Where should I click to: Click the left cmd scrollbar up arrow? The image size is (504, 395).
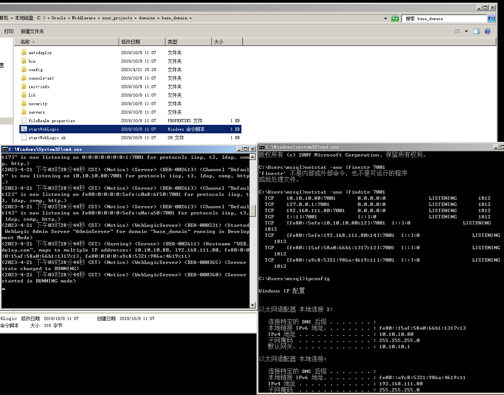click(x=252, y=157)
